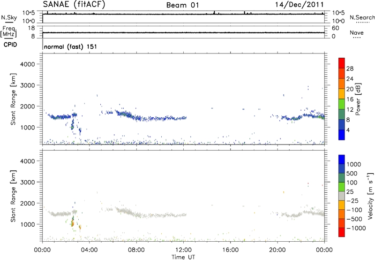Screen dimensions: 375x260
Task: Select the Power [dB] colorbar title
Action: point(358,99)
